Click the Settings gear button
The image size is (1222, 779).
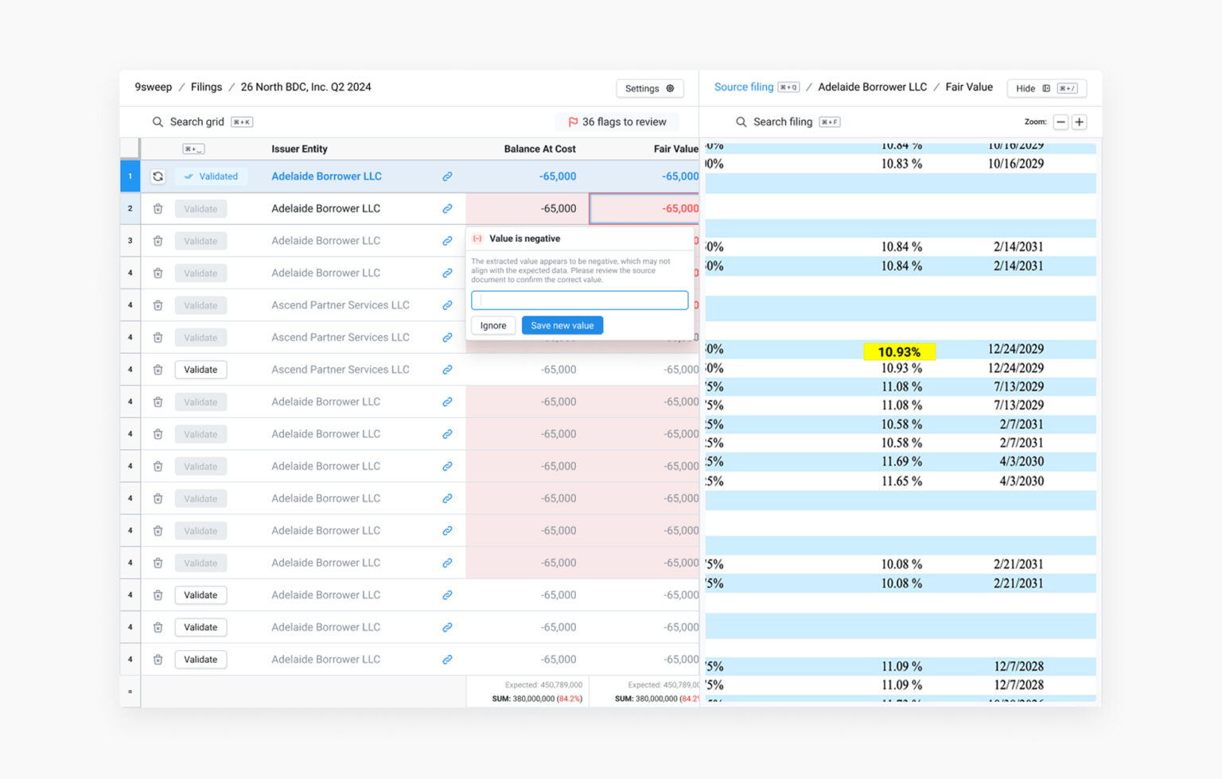click(x=649, y=88)
